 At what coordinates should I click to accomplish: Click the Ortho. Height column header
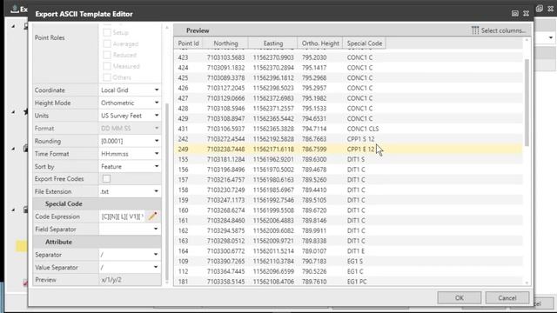tap(320, 43)
